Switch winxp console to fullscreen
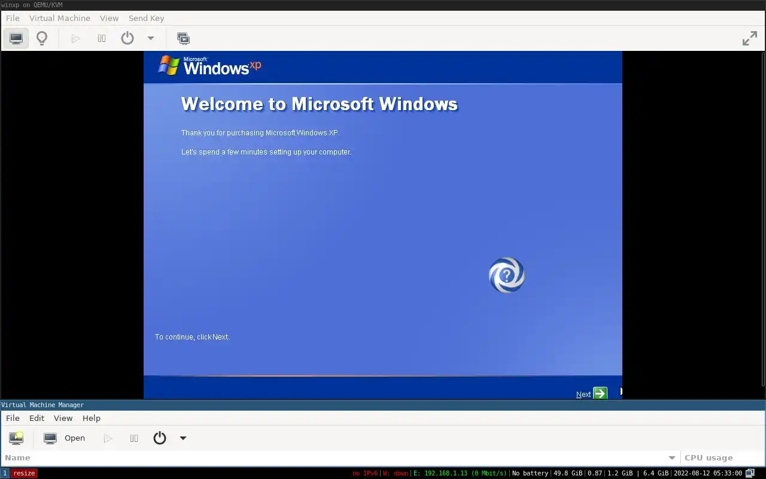The width and height of the screenshot is (766, 479). click(749, 38)
